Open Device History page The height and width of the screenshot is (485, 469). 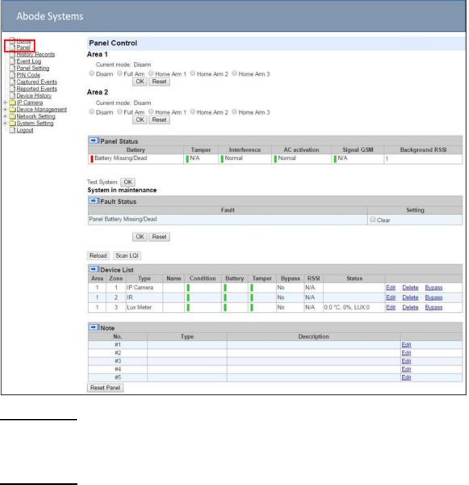34,96
